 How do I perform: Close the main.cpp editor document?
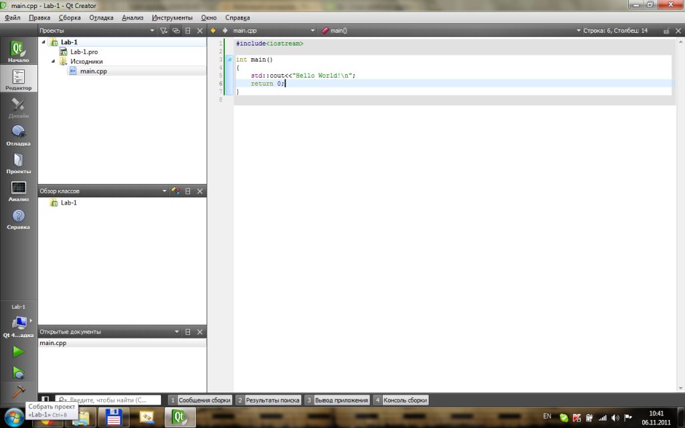[x=678, y=31]
